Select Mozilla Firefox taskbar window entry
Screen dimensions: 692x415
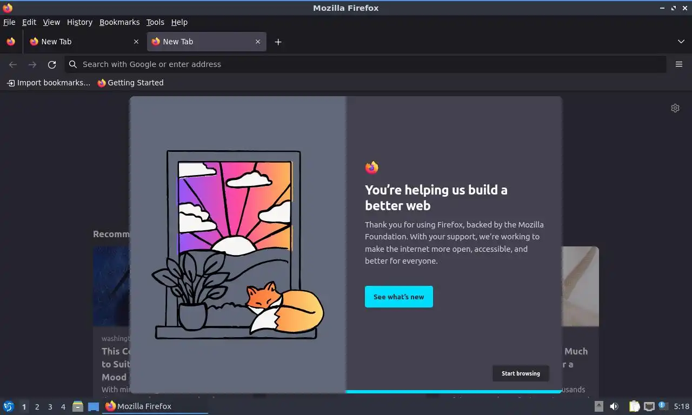pos(156,406)
